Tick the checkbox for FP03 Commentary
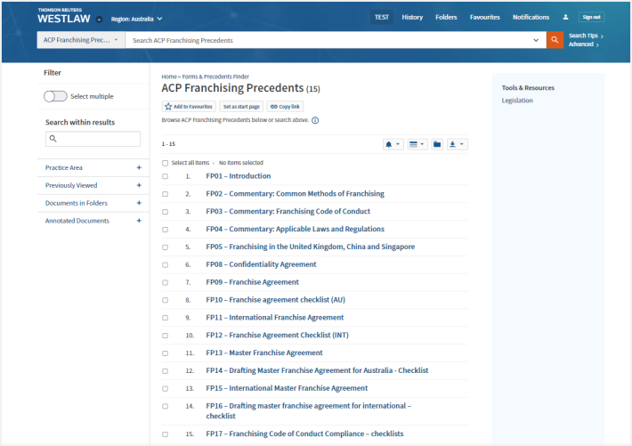The width and height of the screenshot is (632, 446). pos(165,212)
